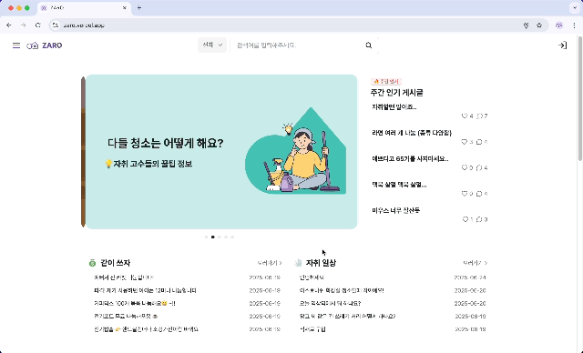Reload the page with the refresh icon

coord(38,25)
